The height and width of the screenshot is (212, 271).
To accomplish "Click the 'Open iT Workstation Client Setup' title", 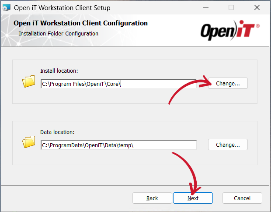I will pyautogui.click(x=62, y=8).
